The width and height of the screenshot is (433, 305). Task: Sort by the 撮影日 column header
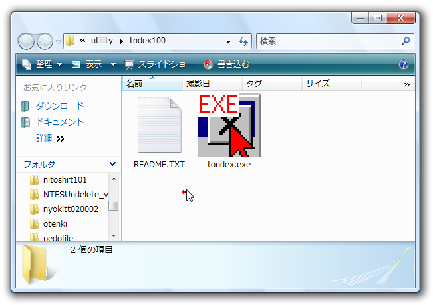212,83
